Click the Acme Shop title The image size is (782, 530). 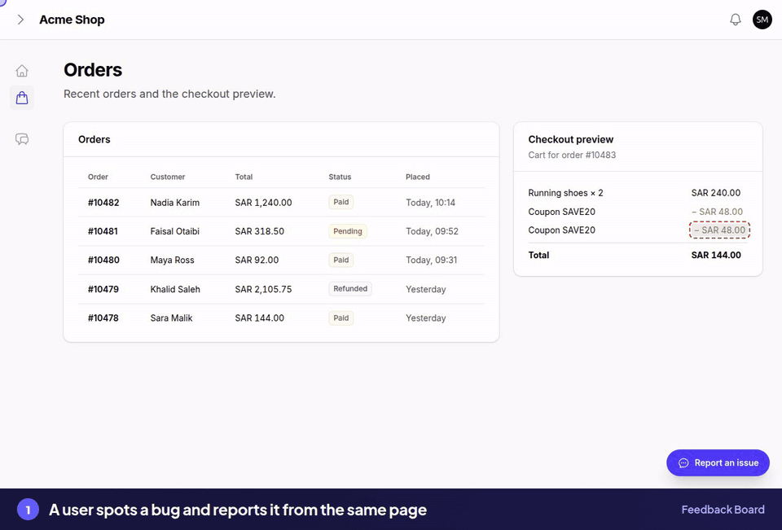[x=72, y=20]
